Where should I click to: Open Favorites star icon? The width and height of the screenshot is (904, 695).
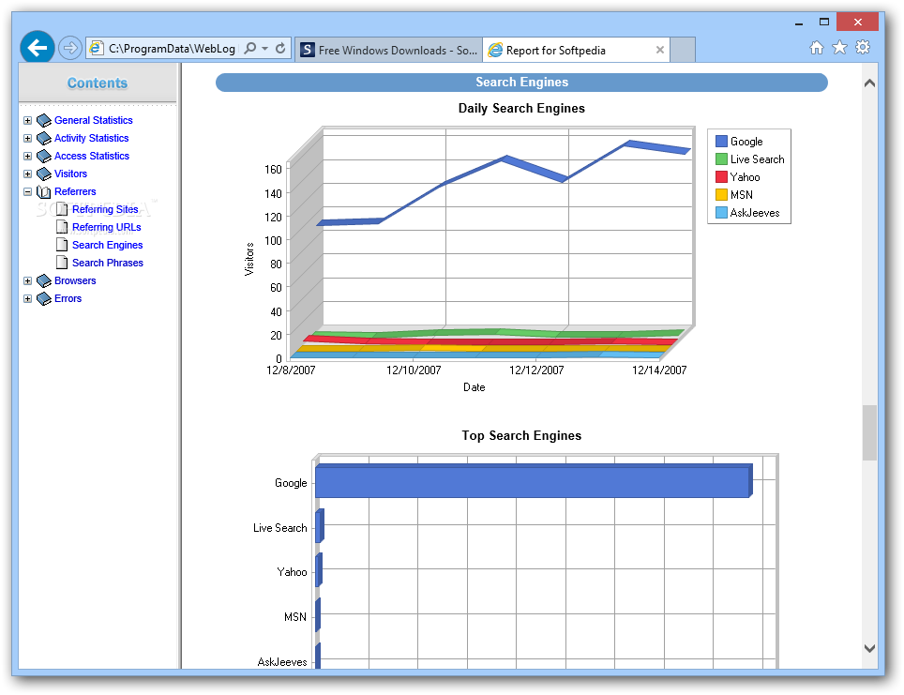pyautogui.click(x=839, y=47)
